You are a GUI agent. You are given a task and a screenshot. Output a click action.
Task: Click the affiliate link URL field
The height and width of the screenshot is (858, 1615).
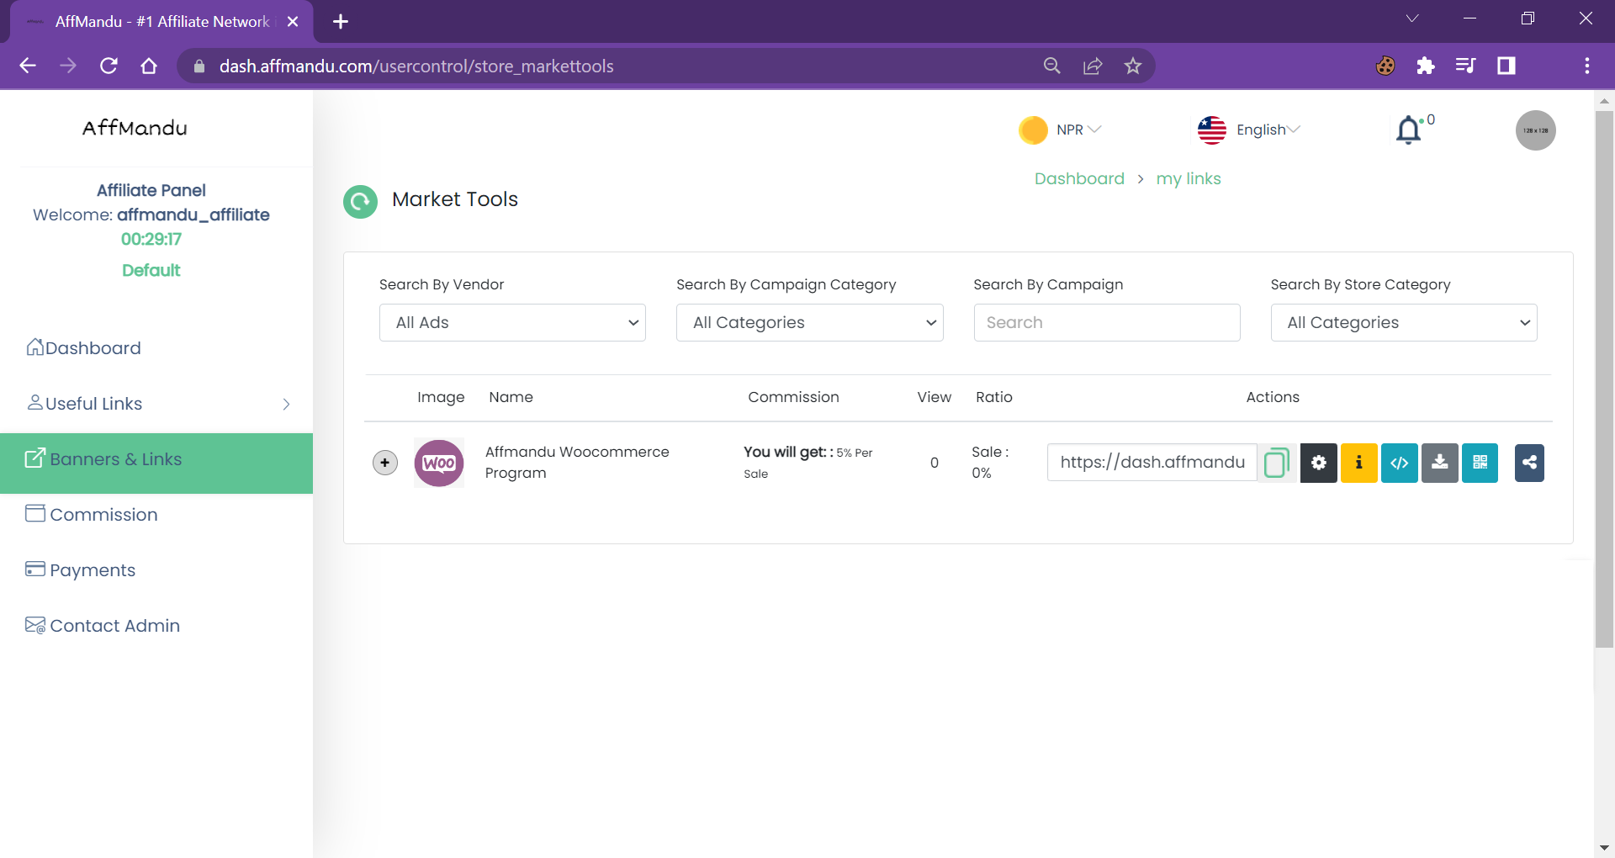pyautogui.click(x=1152, y=463)
